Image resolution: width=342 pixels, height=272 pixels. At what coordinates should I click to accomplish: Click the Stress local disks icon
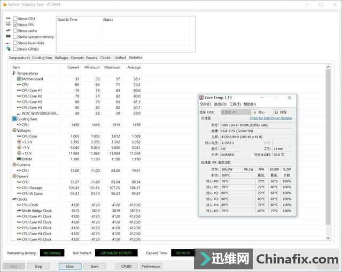pos(8,43)
